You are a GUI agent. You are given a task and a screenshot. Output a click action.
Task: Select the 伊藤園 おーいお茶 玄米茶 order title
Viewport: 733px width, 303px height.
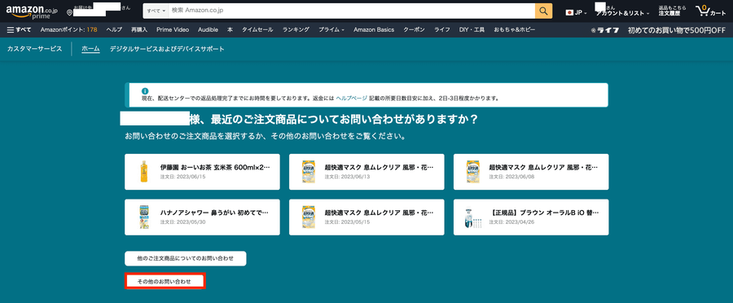pyautogui.click(x=215, y=167)
